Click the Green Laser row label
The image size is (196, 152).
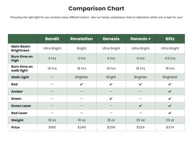[x=21, y=106]
